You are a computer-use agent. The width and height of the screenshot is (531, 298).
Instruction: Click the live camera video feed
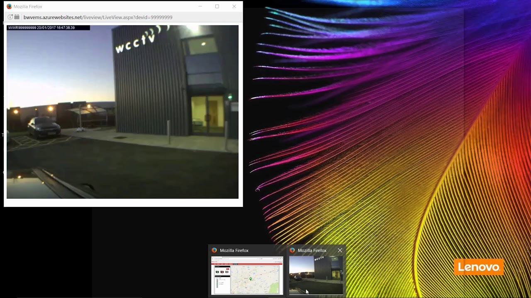coord(122,112)
